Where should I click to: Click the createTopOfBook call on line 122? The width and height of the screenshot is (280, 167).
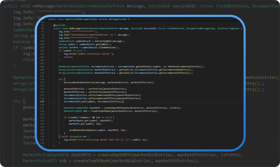pos(124,111)
